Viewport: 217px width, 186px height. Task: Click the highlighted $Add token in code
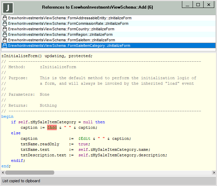52,127
